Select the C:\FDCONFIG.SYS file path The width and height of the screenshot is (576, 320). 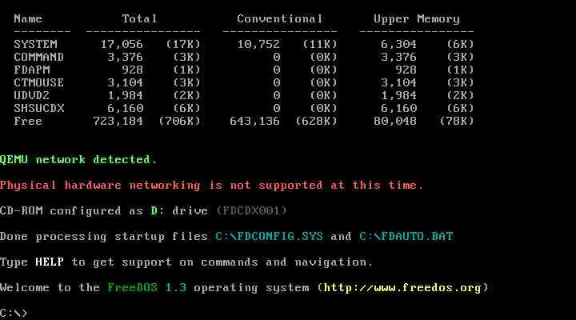coord(270,236)
